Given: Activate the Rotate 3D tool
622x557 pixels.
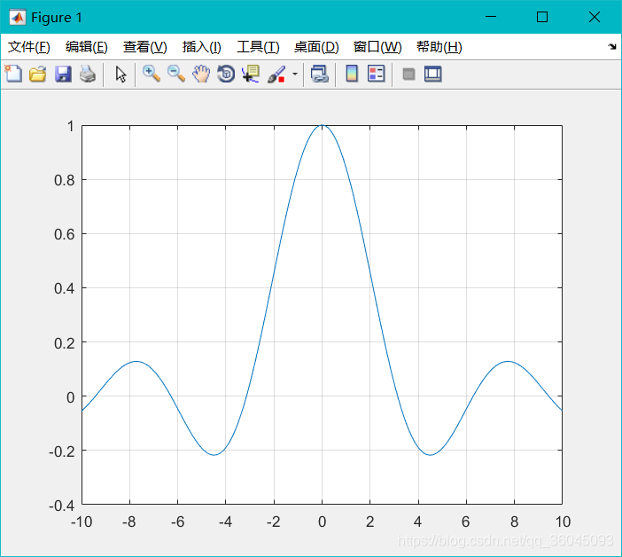Looking at the screenshot, I should [226, 75].
